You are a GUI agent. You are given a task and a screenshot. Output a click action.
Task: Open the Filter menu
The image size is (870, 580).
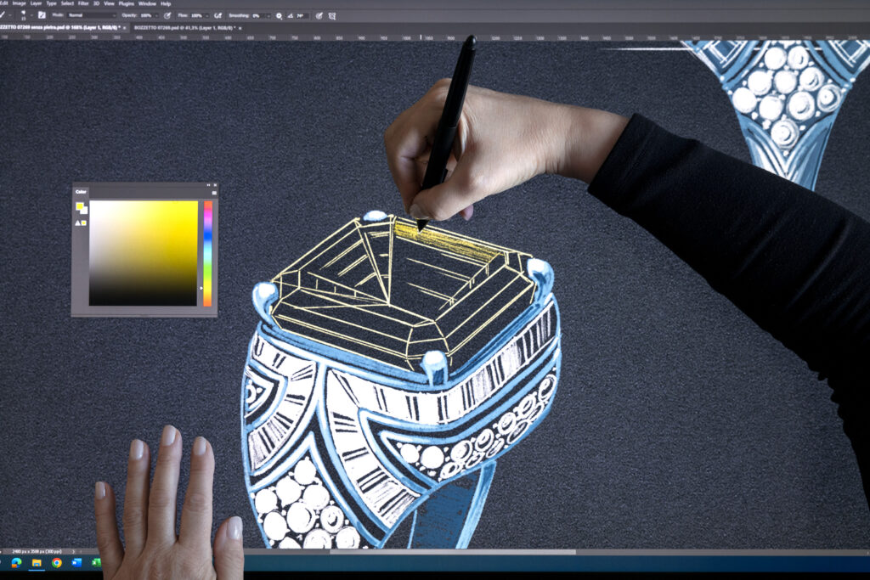coord(83,3)
